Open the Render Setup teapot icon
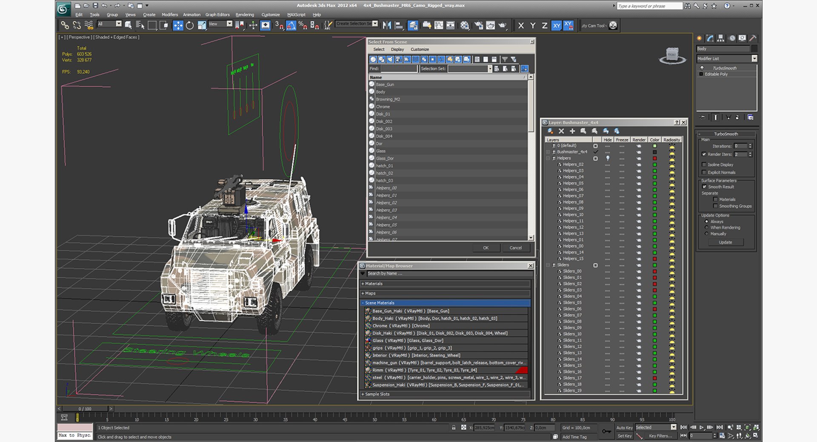 click(479, 26)
